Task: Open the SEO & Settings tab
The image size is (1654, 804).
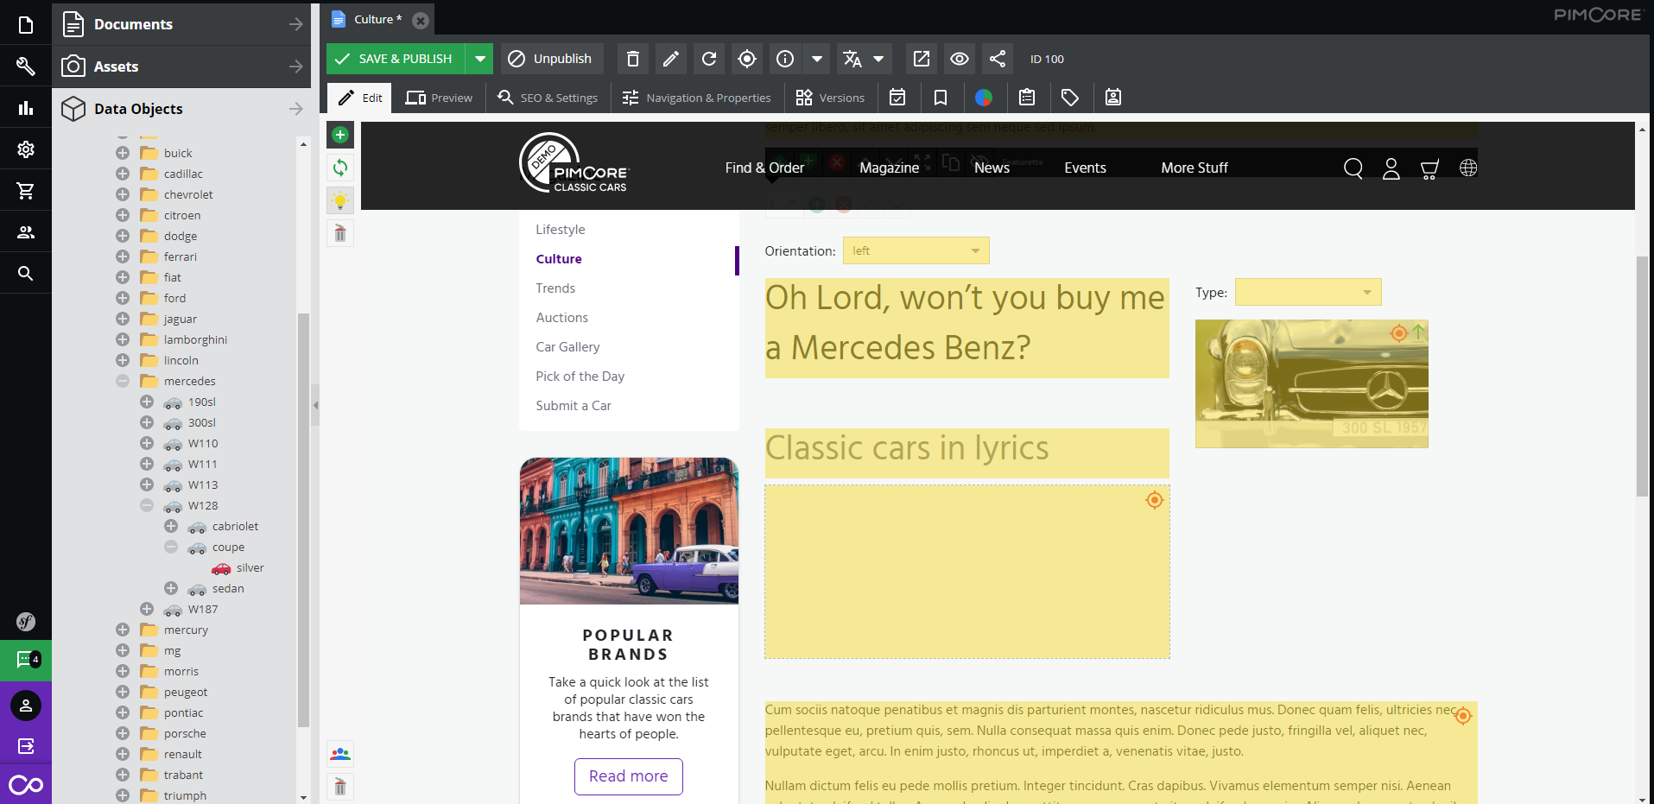Action: [548, 98]
